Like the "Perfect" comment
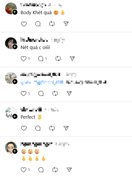Screen dimensions: 132x177 (24, 128)
